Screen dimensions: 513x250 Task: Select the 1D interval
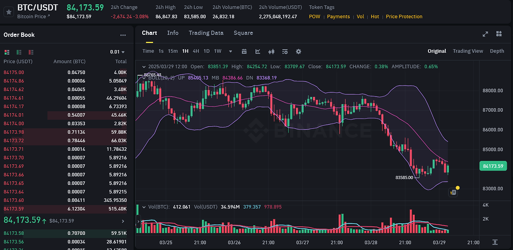(x=206, y=51)
